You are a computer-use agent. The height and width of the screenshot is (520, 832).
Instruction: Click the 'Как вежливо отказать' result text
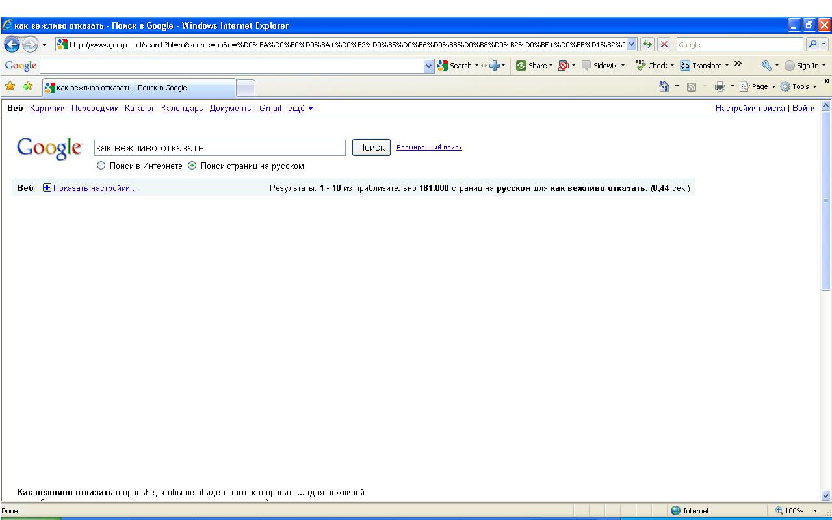[65, 493]
